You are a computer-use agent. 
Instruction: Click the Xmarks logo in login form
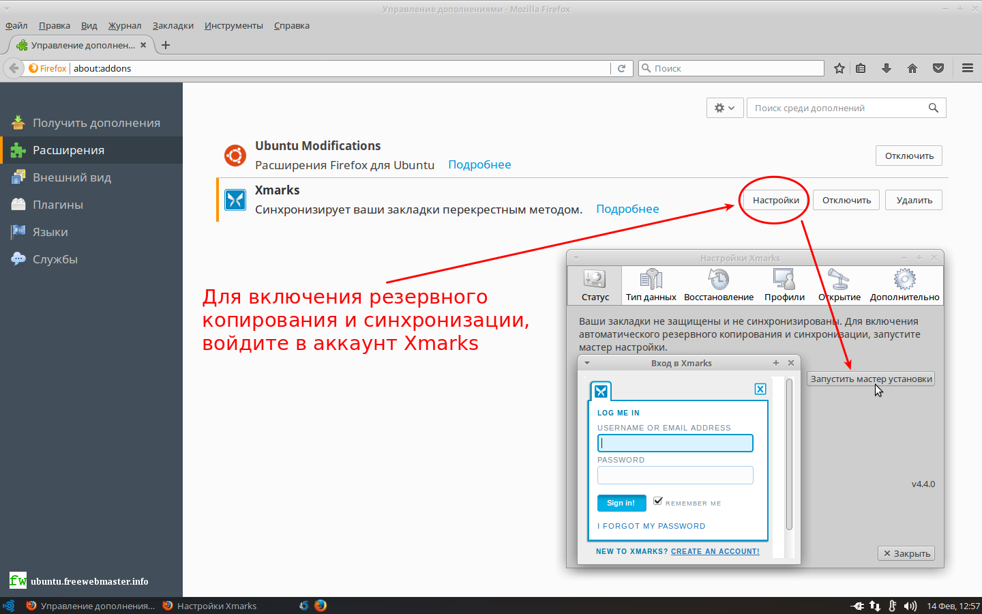tap(601, 391)
